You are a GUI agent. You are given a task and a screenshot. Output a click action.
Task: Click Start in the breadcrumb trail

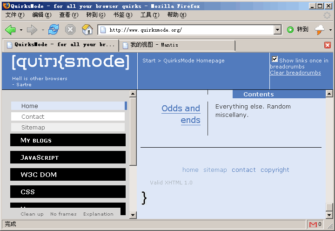[149, 61]
